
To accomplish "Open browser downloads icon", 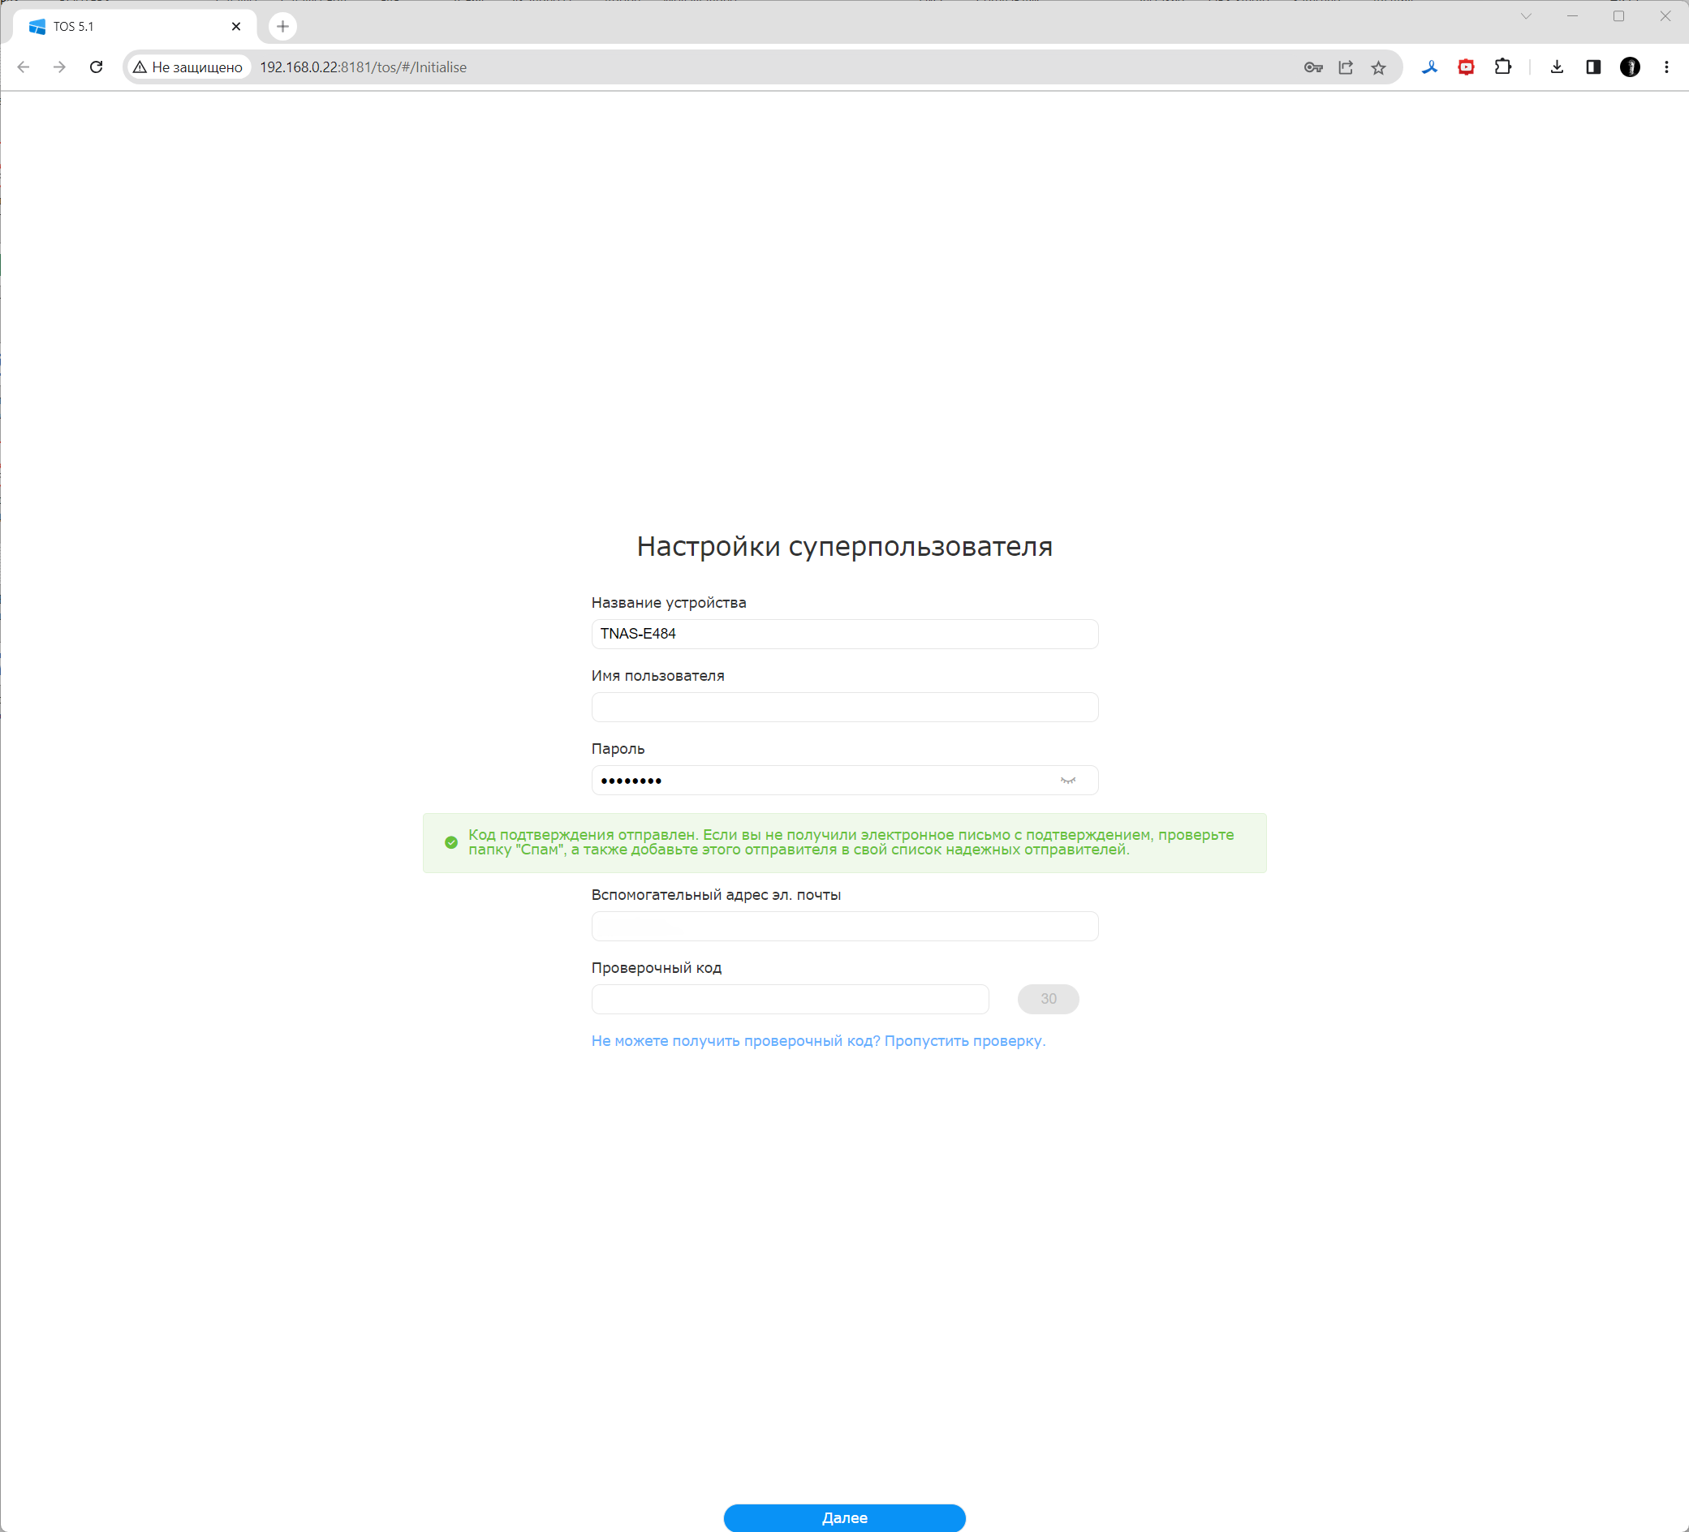I will [1557, 67].
